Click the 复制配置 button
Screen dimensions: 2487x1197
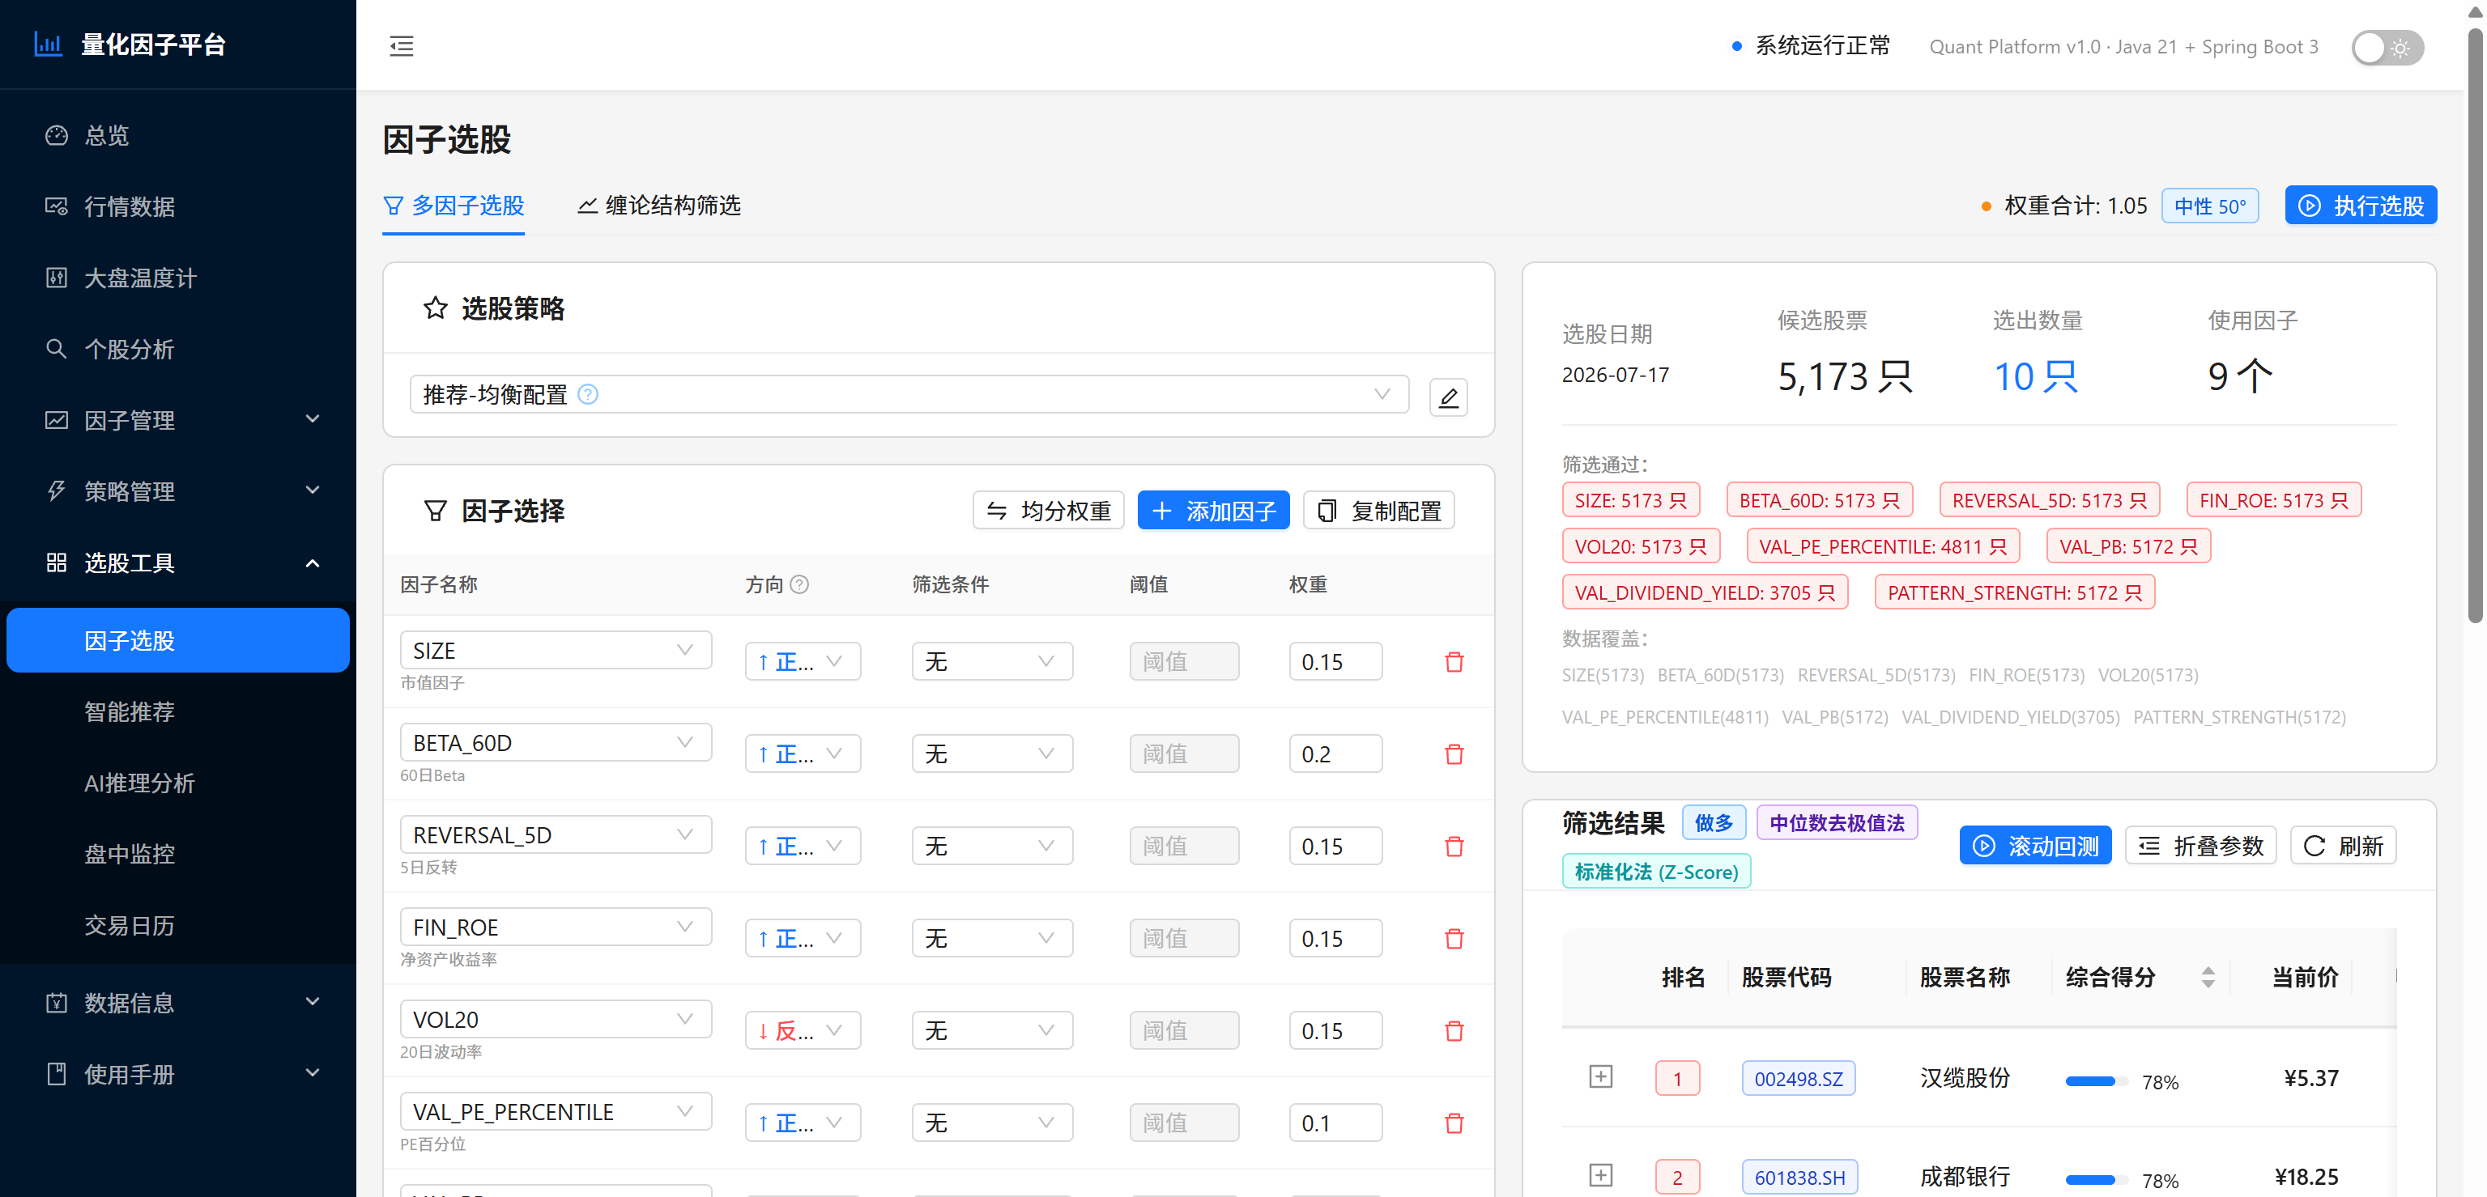tap(1378, 510)
